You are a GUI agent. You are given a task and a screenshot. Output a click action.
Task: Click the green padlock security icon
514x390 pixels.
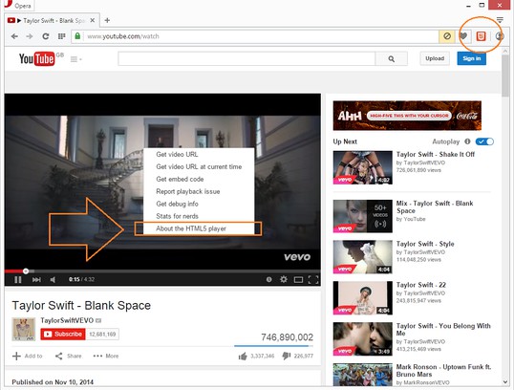click(77, 36)
